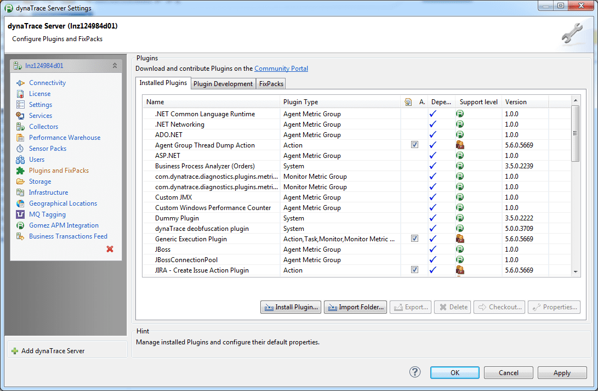Go to Services in sidebar
The height and width of the screenshot is (391, 598).
click(41, 116)
